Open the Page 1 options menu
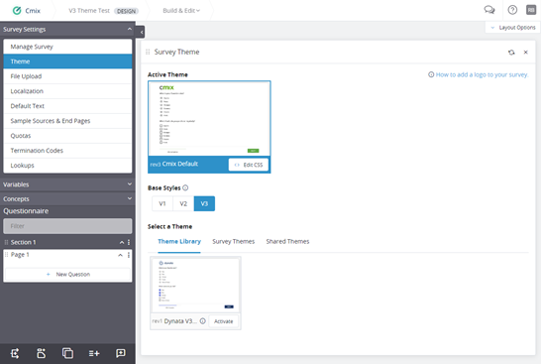Screen dimensions: 541x364 (129, 255)
